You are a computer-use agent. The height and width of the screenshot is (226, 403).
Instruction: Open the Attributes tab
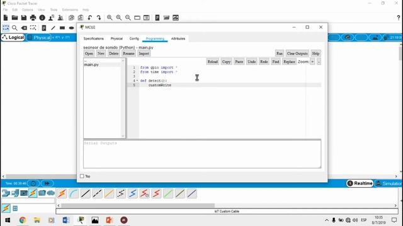(x=178, y=38)
